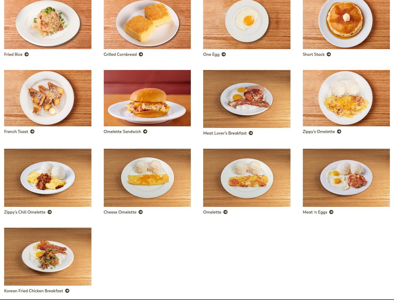This screenshot has height=300, width=394.
Task: Click the arrow icon after Omelette Sandwich
Action: [145, 131]
